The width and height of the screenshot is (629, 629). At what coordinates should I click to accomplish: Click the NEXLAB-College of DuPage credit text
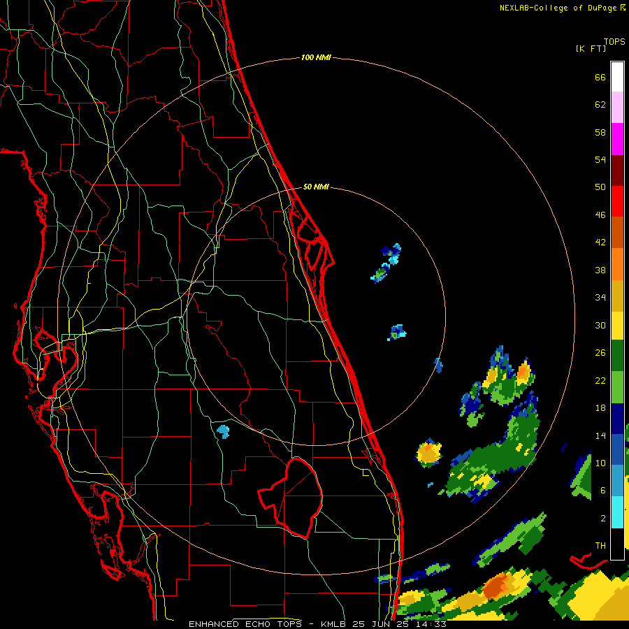coord(562,8)
